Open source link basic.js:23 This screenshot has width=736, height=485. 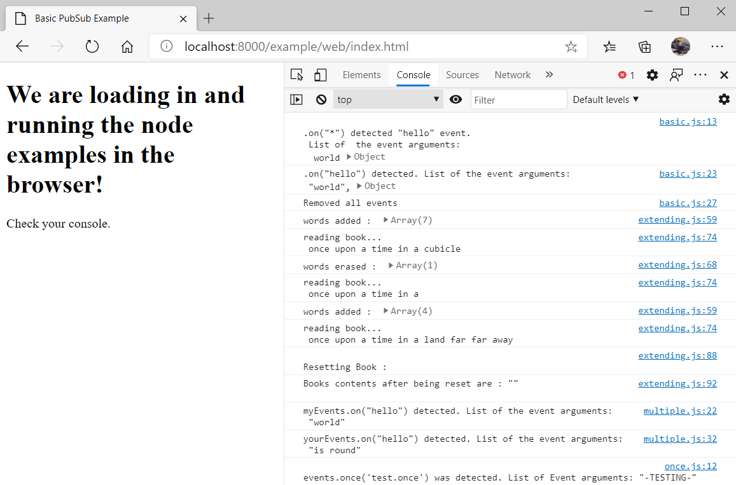pyautogui.click(x=688, y=174)
